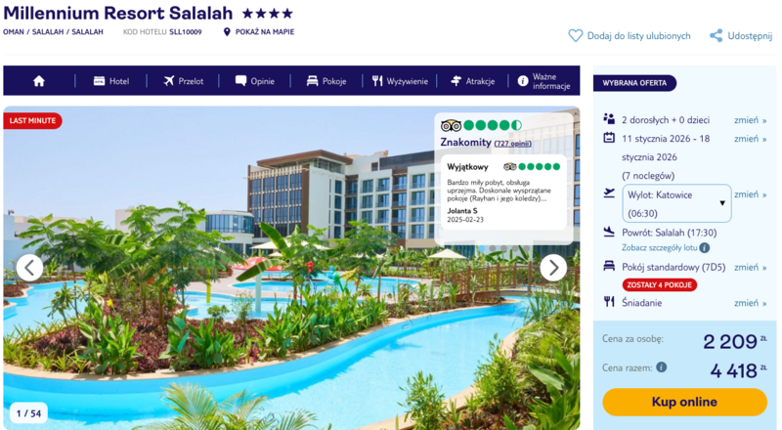Select the Atrakcje tab

(x=472, y=81)
